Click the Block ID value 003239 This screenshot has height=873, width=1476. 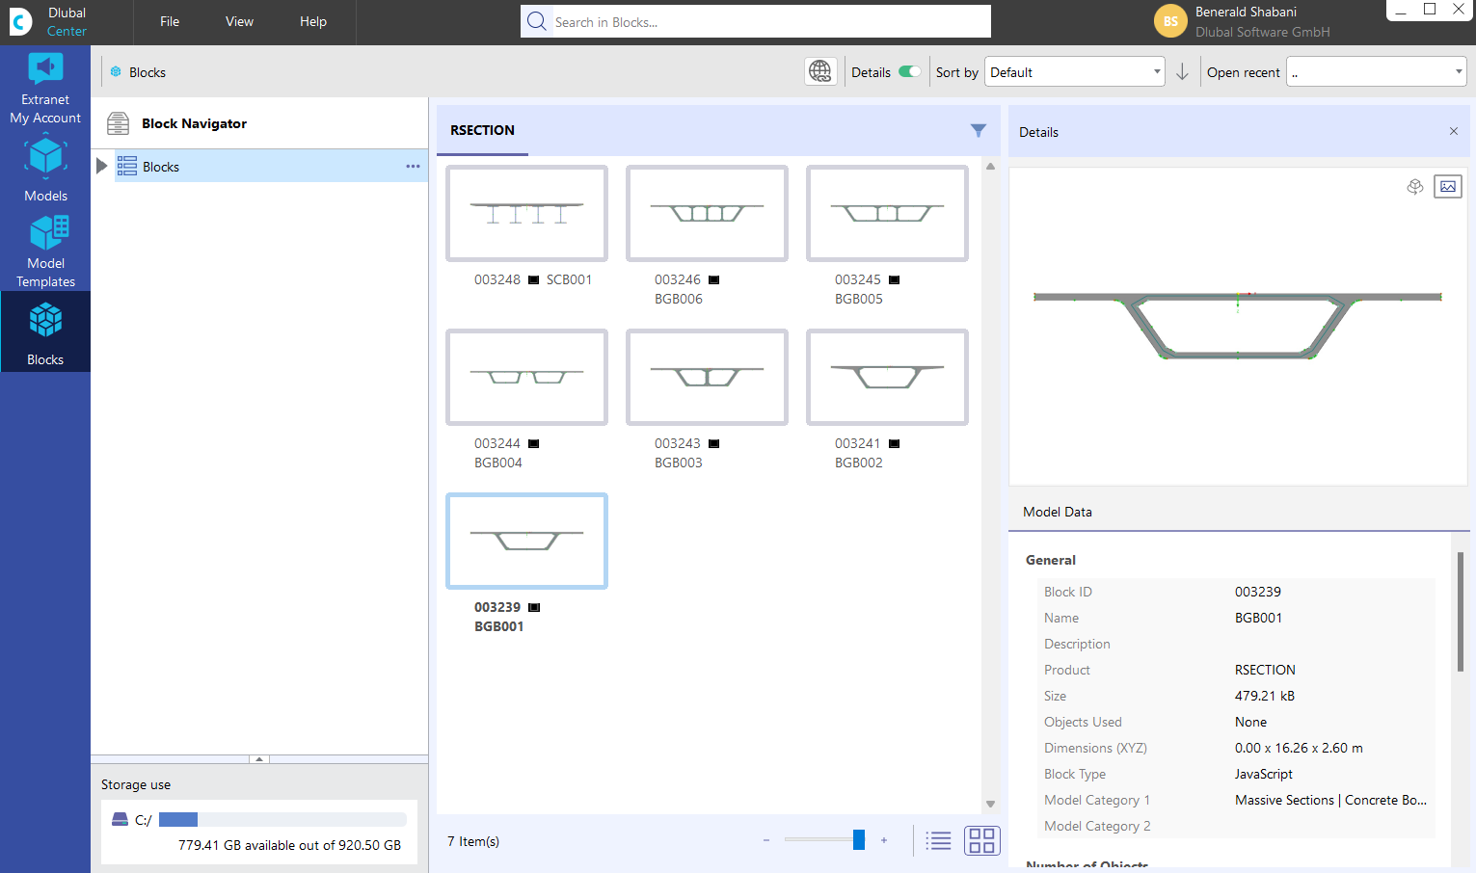click(1258, 592)
